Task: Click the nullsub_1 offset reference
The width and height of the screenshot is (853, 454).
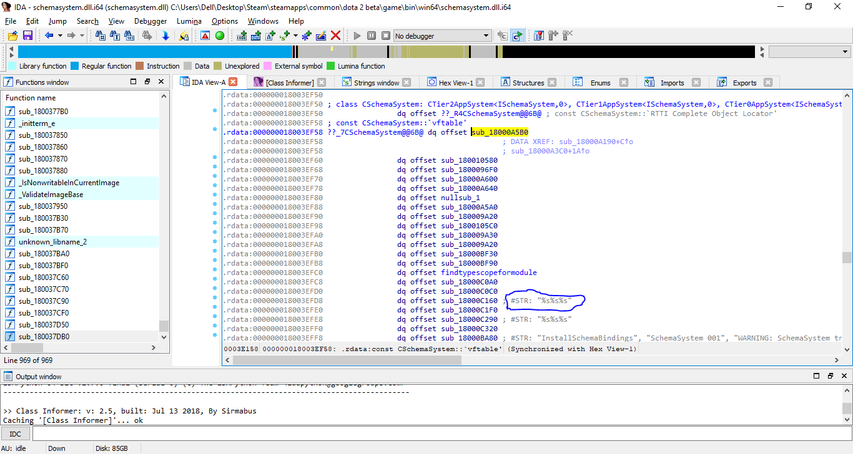Action: click(x=460, y=198)
